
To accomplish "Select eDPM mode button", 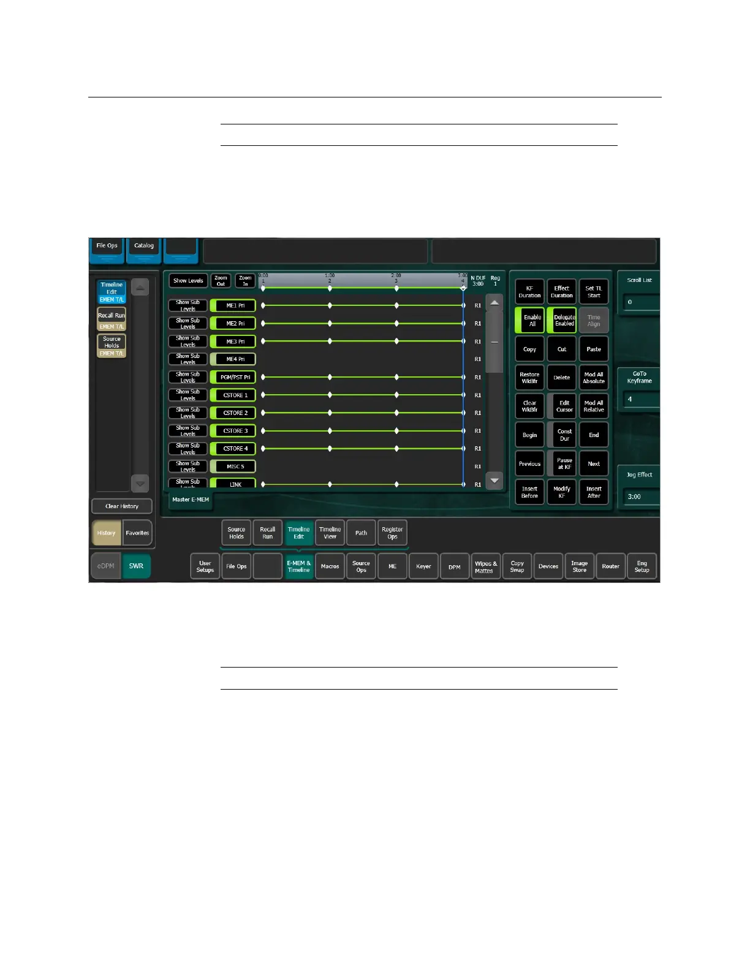I will click(x=106, y=566).
